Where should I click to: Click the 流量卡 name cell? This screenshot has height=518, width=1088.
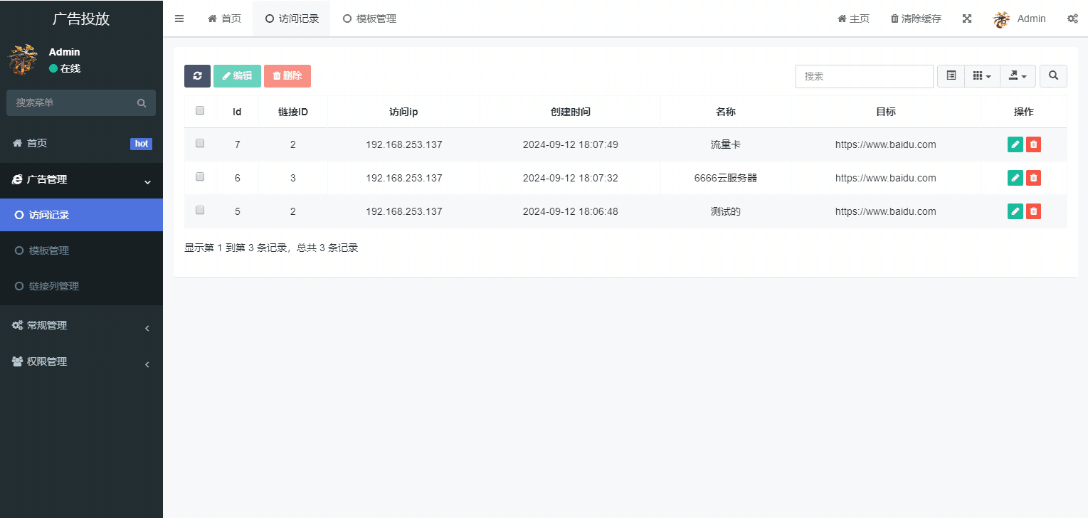tap(726, 144)
